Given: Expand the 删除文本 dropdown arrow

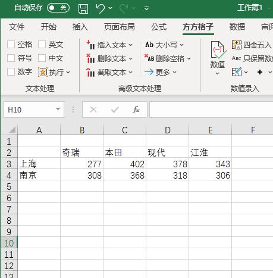Looking at the screenshot, I should coord(130,59).
